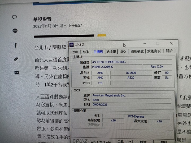Copy article link with chain icon

[x=16, y=59]
